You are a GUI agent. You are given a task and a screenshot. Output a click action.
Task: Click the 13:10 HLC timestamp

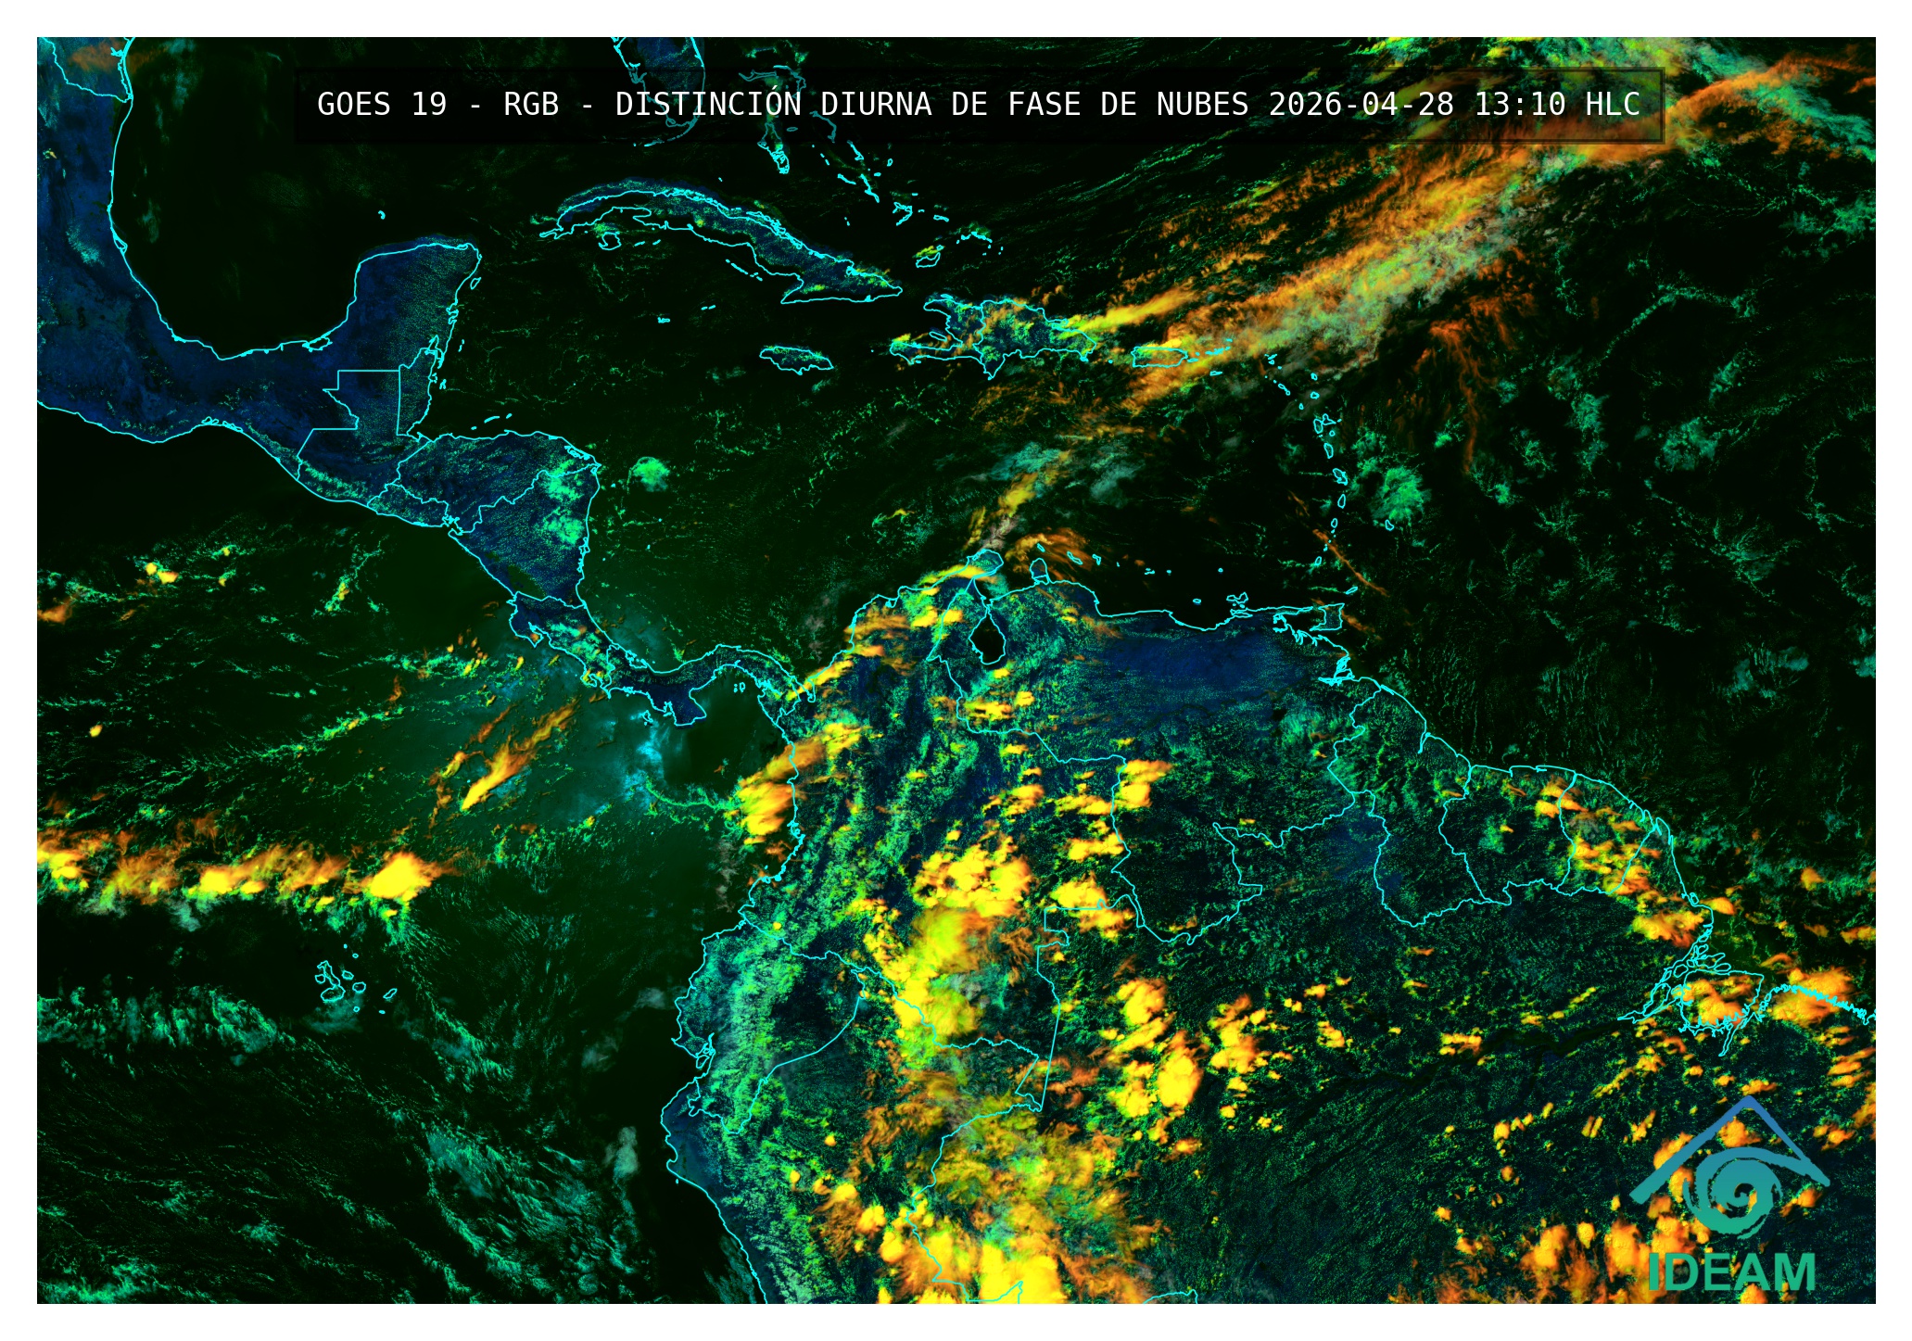pos(1557,105)
